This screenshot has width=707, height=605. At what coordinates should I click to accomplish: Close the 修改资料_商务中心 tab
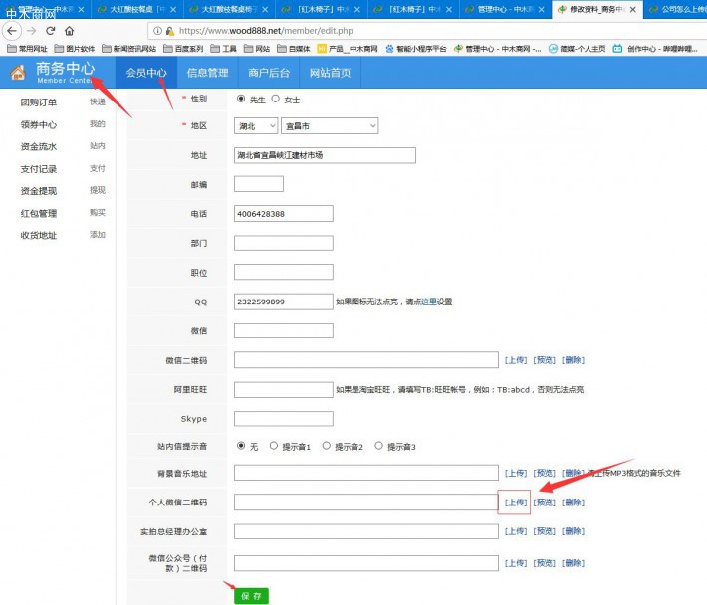coord(633,10)
